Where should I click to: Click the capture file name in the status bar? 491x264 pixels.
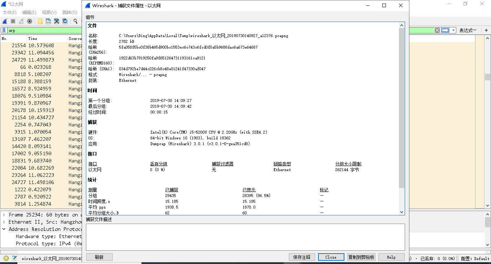click(52, 259)
